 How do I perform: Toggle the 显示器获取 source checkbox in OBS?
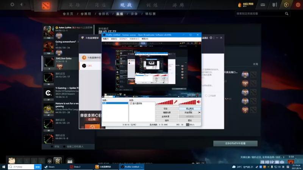(131, 104)
